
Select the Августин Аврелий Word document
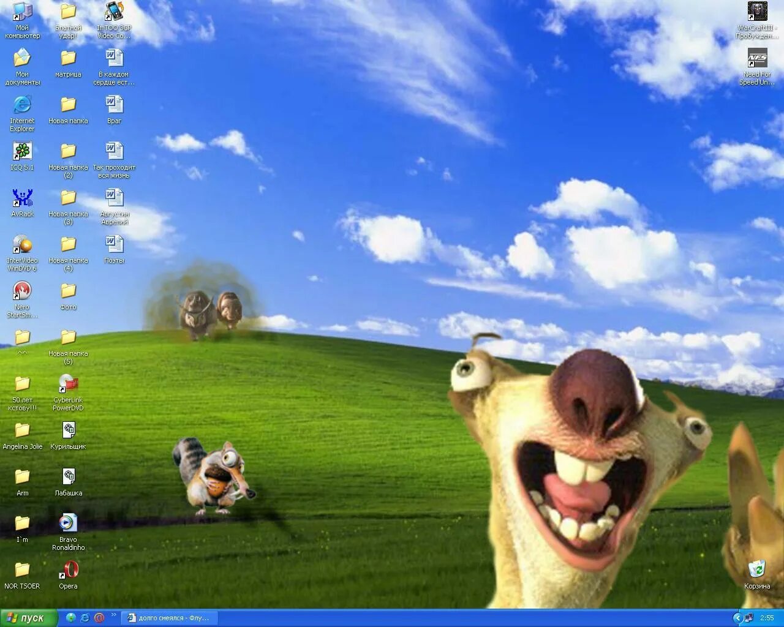tap(114, 206)
